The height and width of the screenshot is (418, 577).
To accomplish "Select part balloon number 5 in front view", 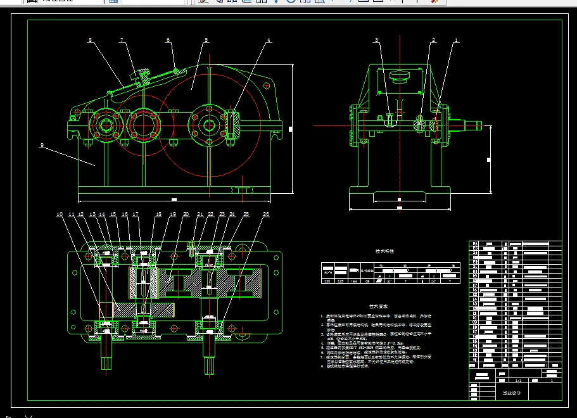I will coord(206,40).
